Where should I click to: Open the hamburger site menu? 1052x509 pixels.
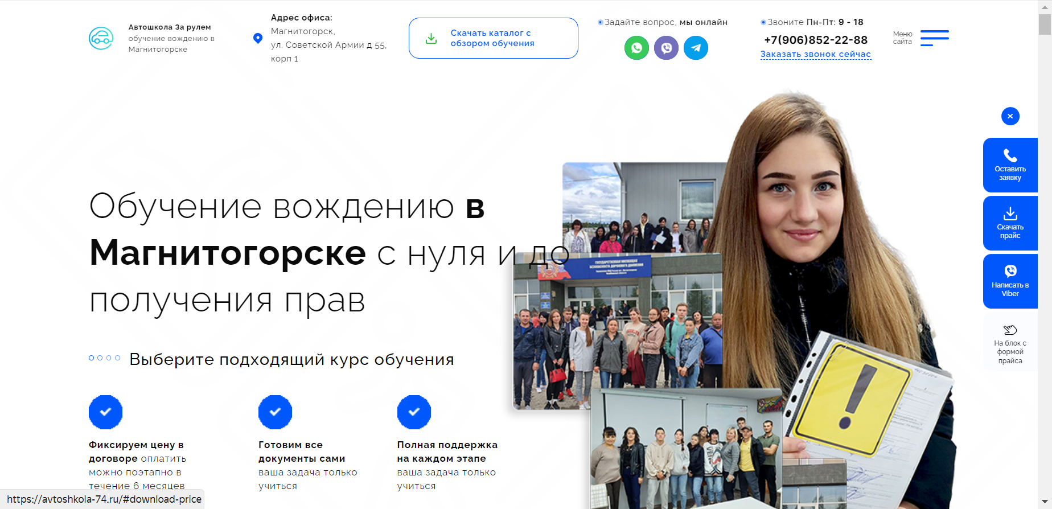coord(934,38)
